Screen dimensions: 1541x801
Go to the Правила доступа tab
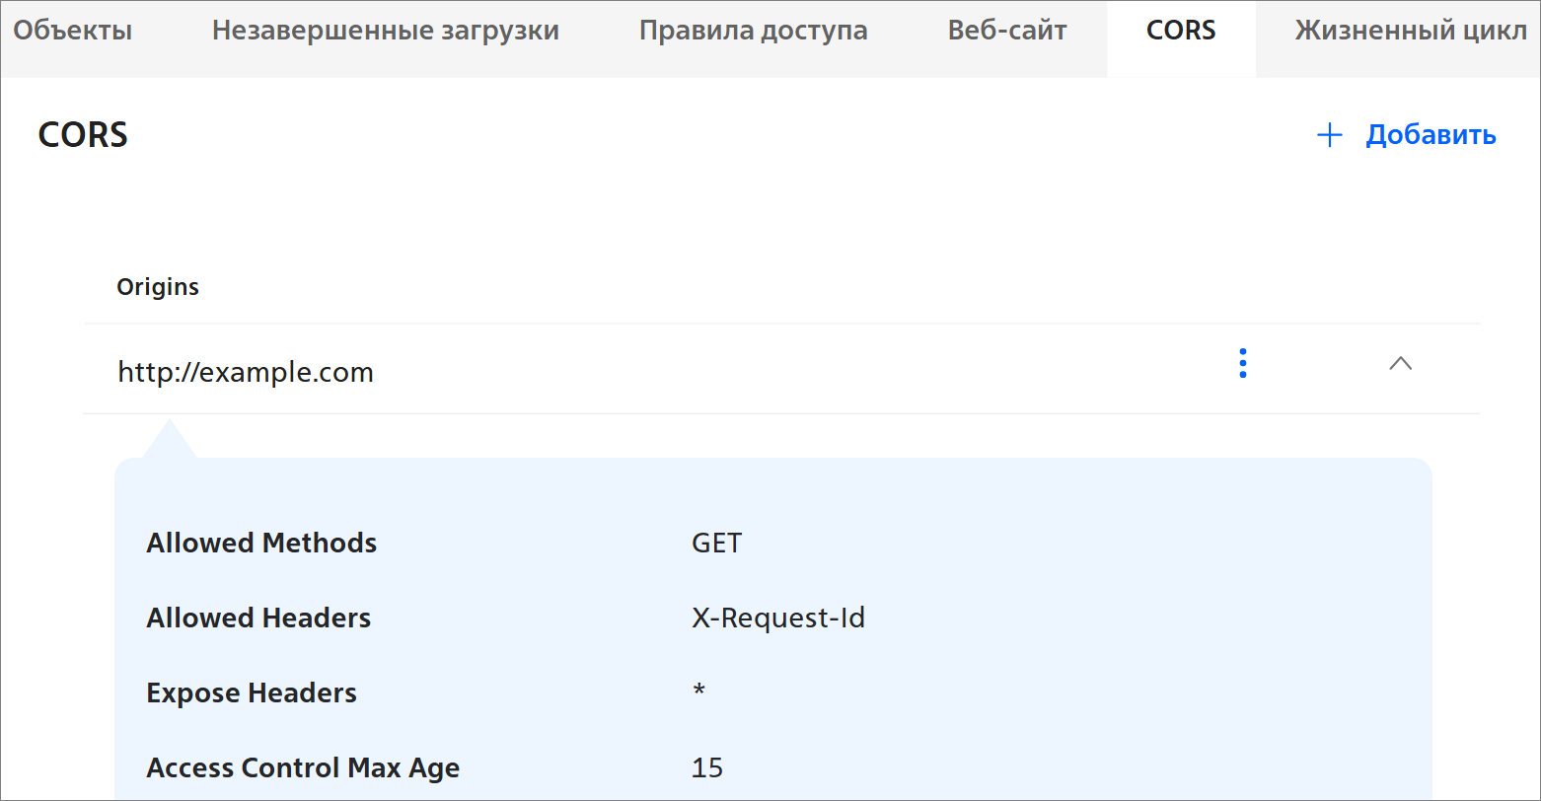[x=754, y=31]
